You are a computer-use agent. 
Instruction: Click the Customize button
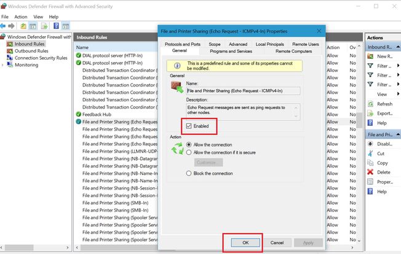coord(208,163)
